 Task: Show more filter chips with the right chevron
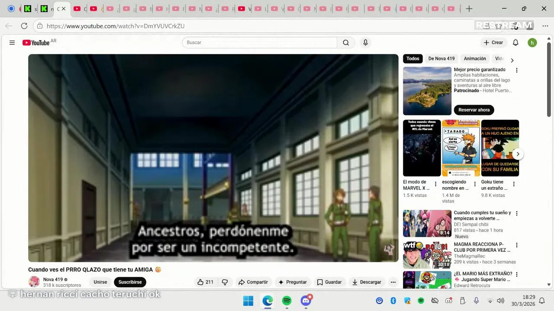pyautogui.click(x=512, y=60)
